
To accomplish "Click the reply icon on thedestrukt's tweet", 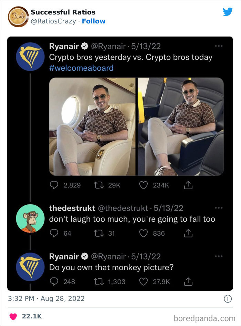I will coord(54,233).
